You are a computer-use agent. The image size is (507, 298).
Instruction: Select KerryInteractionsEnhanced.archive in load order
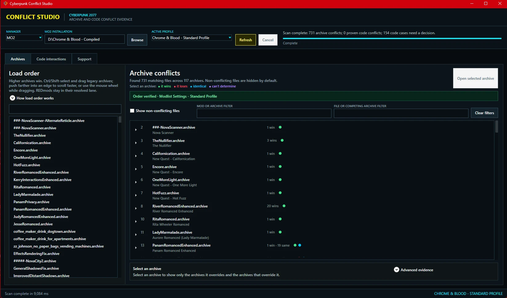(63, 180)
